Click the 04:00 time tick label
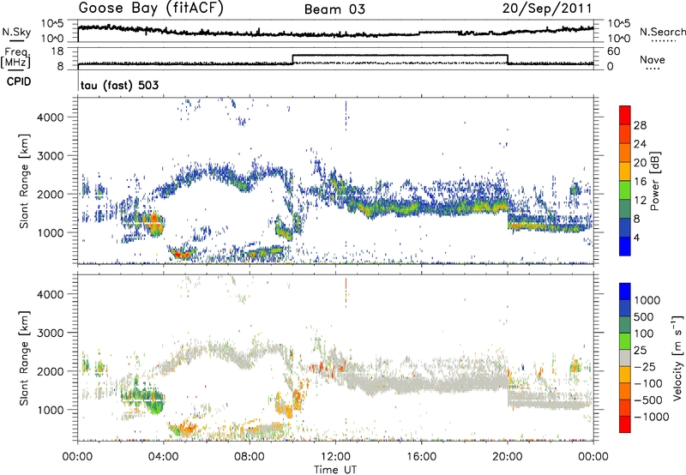This screenshot has height=475, width=686. [163, 457]
